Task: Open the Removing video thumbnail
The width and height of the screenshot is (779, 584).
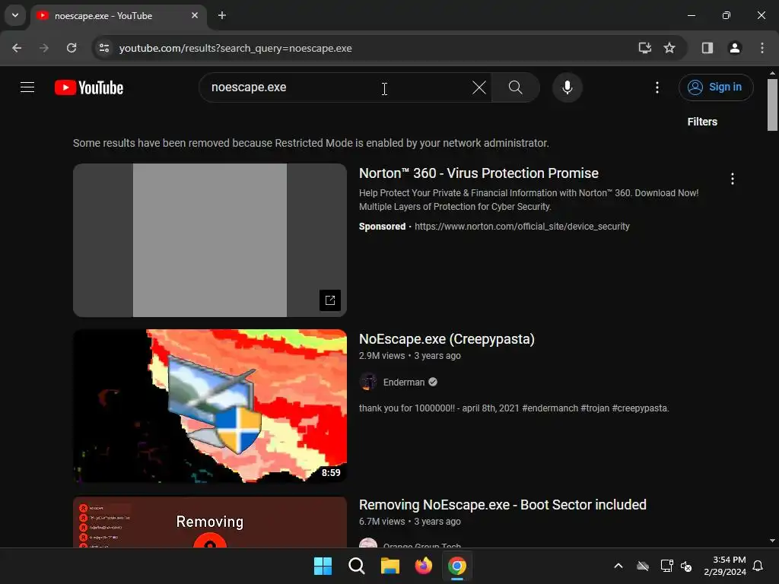Action: point(210,522)
